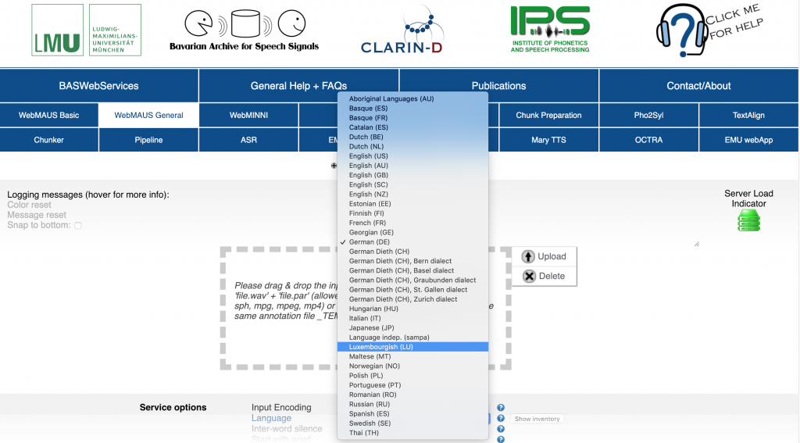Click the Color reset link
The height and width of the screenshot is (443, 800).
click(x=30, y=205)
